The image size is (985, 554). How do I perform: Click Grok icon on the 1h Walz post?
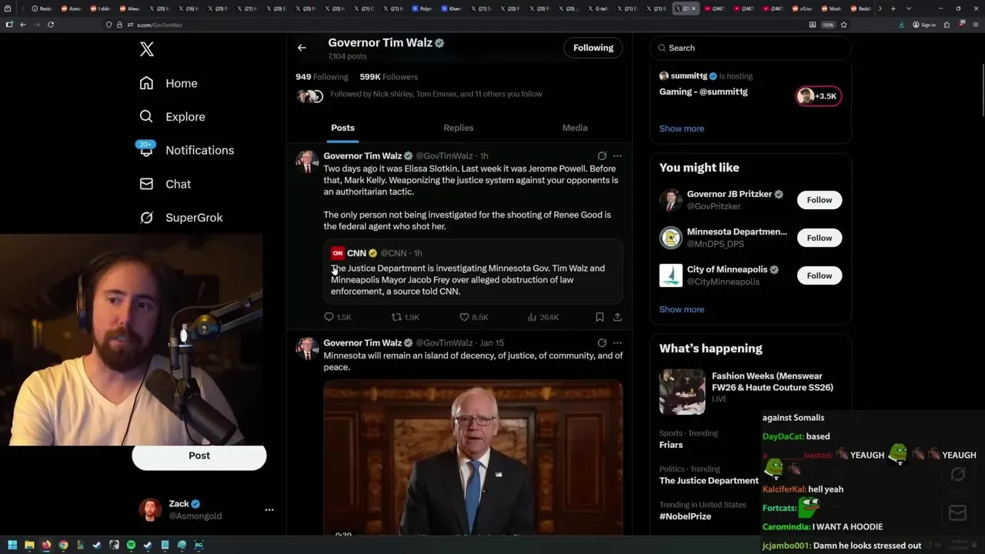602,156
